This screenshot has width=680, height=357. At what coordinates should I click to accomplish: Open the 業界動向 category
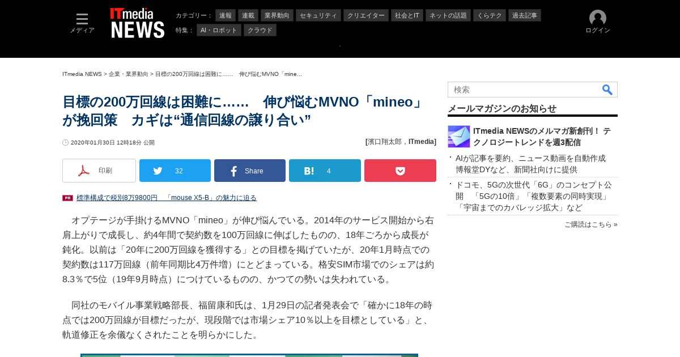pyautogui.click(x=277, y=15)
